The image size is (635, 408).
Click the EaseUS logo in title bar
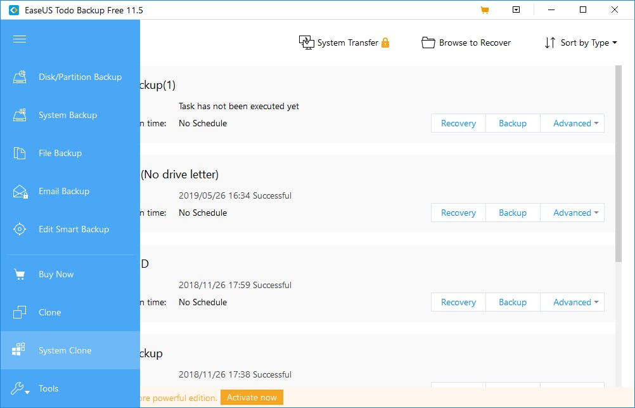[14, 10]
